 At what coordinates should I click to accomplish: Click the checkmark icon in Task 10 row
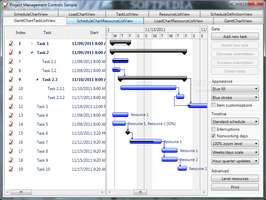(11, 169)
